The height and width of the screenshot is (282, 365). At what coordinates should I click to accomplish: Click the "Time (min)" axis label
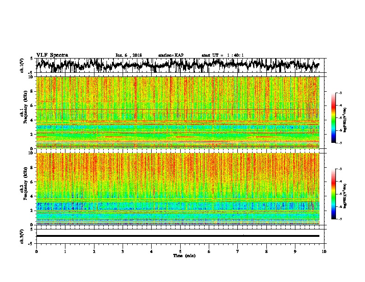point(184,256)
